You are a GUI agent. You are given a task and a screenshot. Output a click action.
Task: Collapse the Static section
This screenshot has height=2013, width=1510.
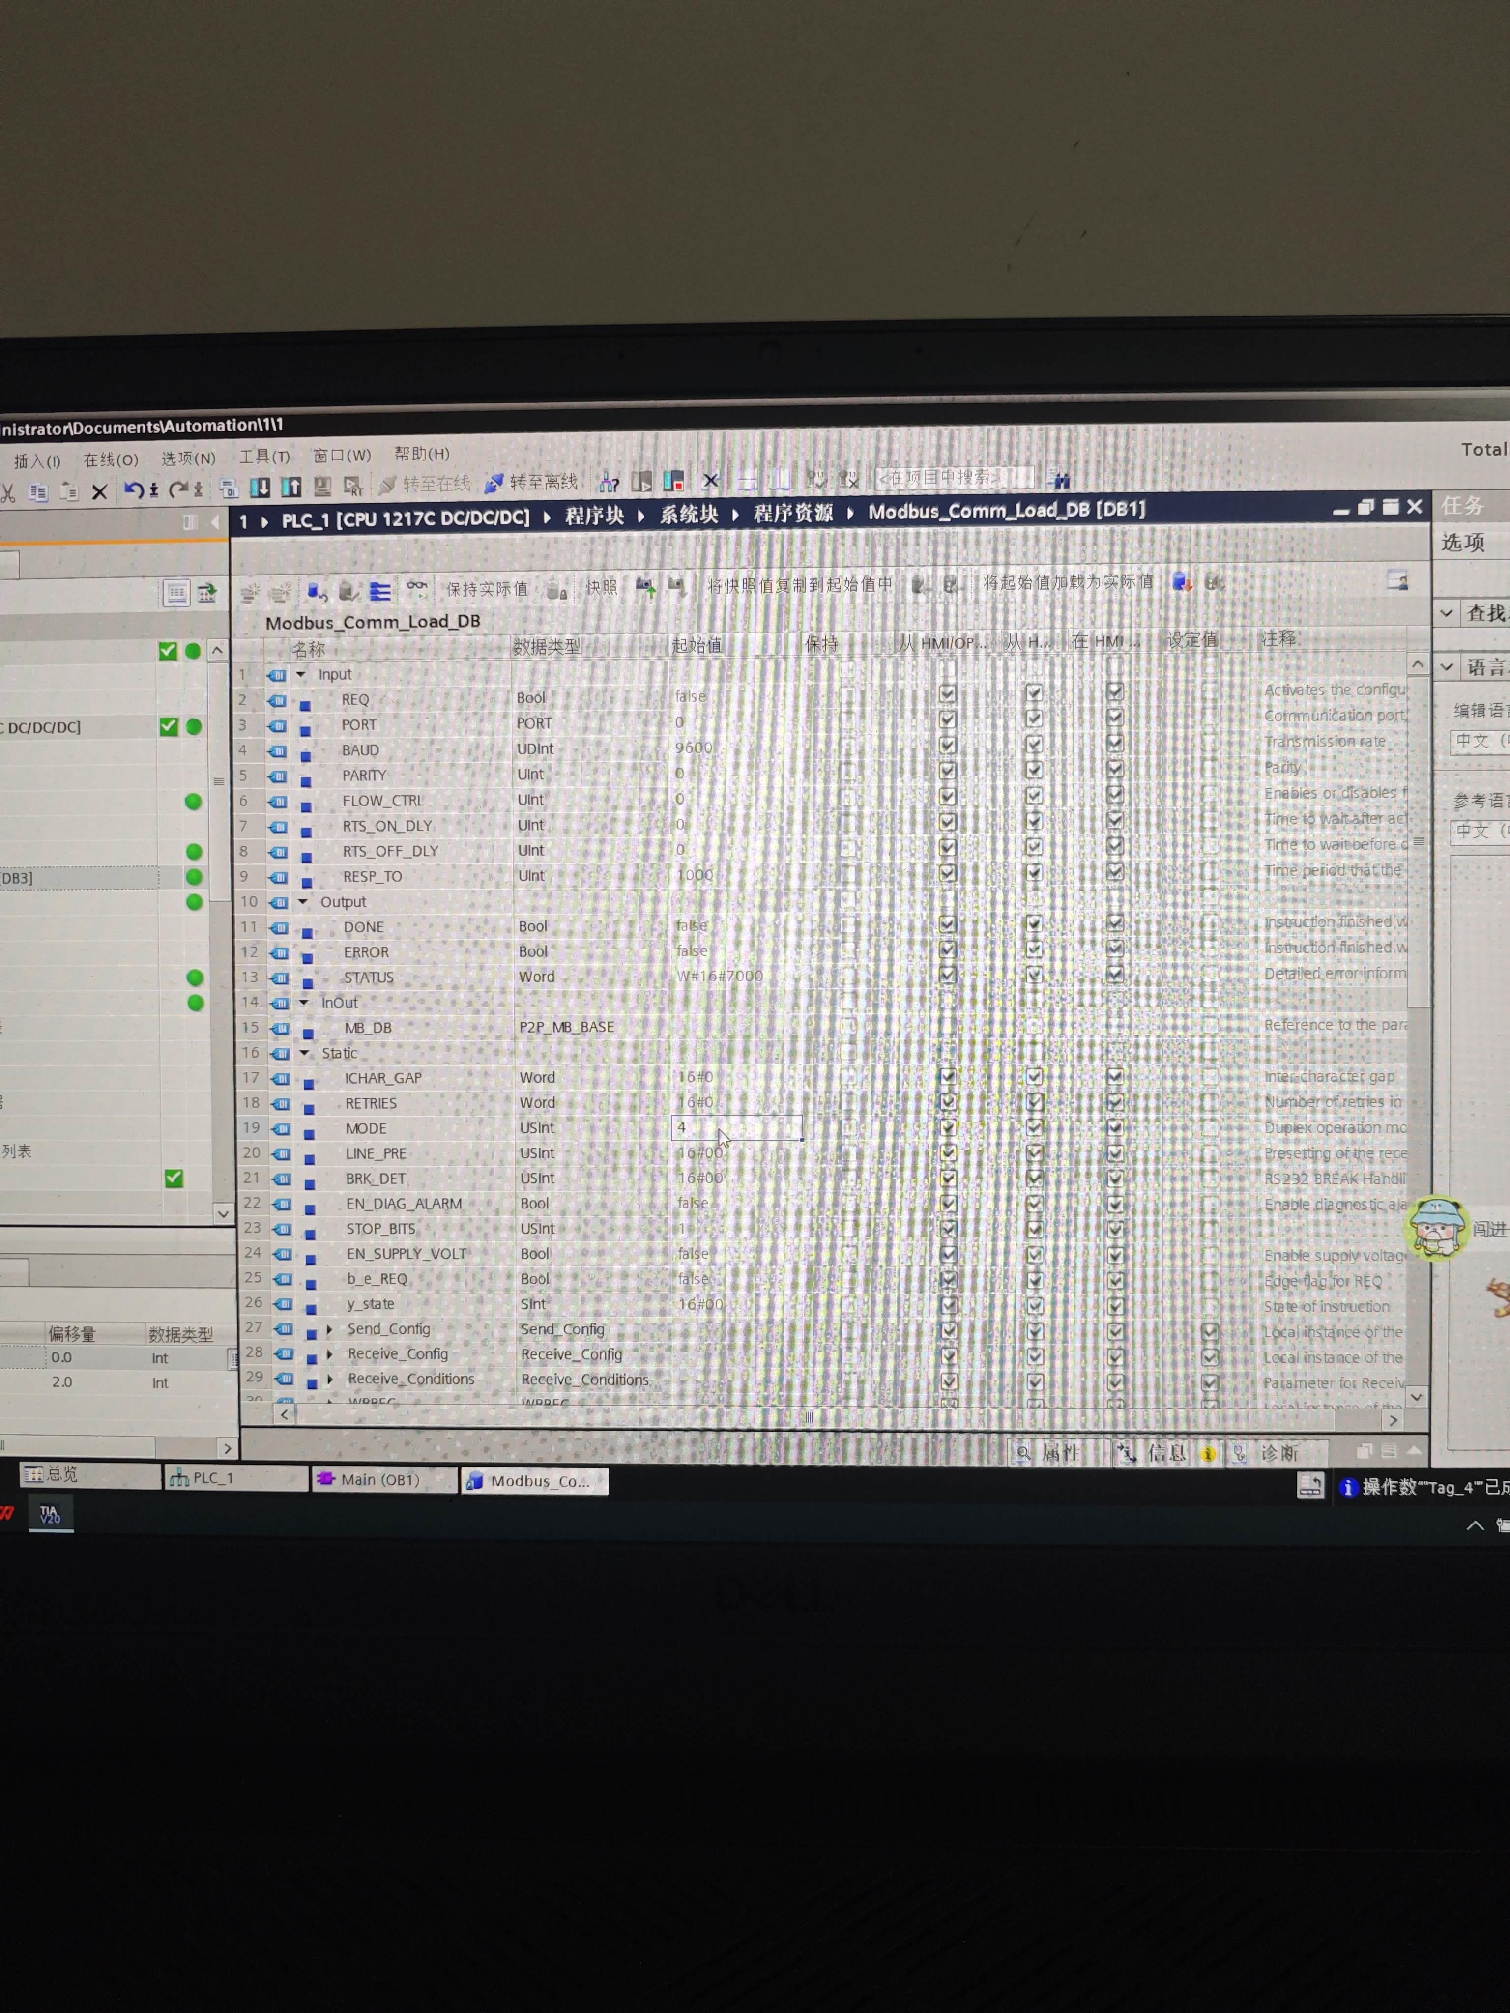[305, 1053]
